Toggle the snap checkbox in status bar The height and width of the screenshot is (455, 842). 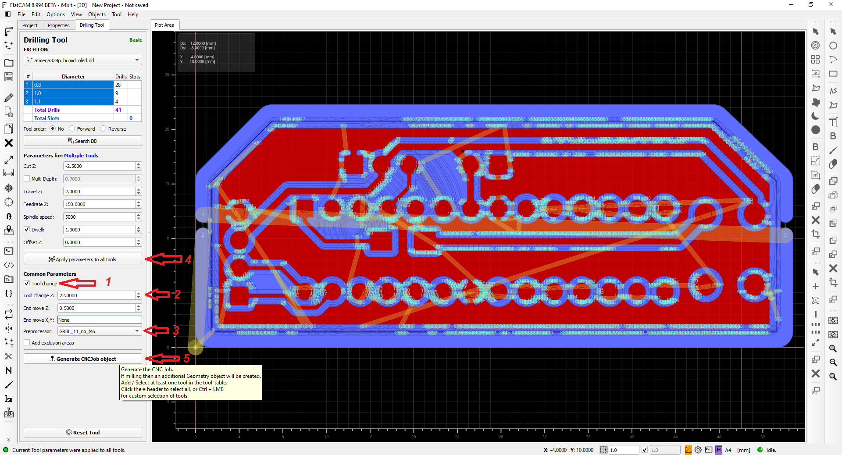point(644,450)
